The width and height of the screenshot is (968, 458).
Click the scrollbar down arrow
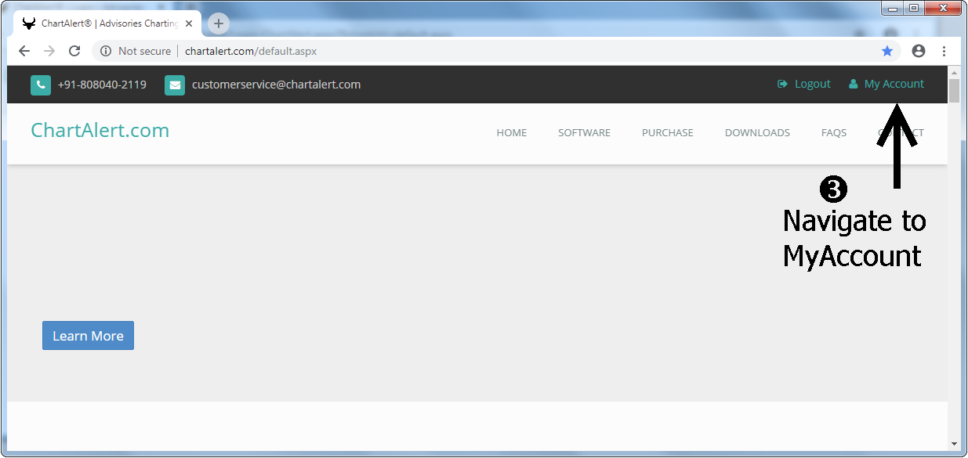click(x=954, y=444)
